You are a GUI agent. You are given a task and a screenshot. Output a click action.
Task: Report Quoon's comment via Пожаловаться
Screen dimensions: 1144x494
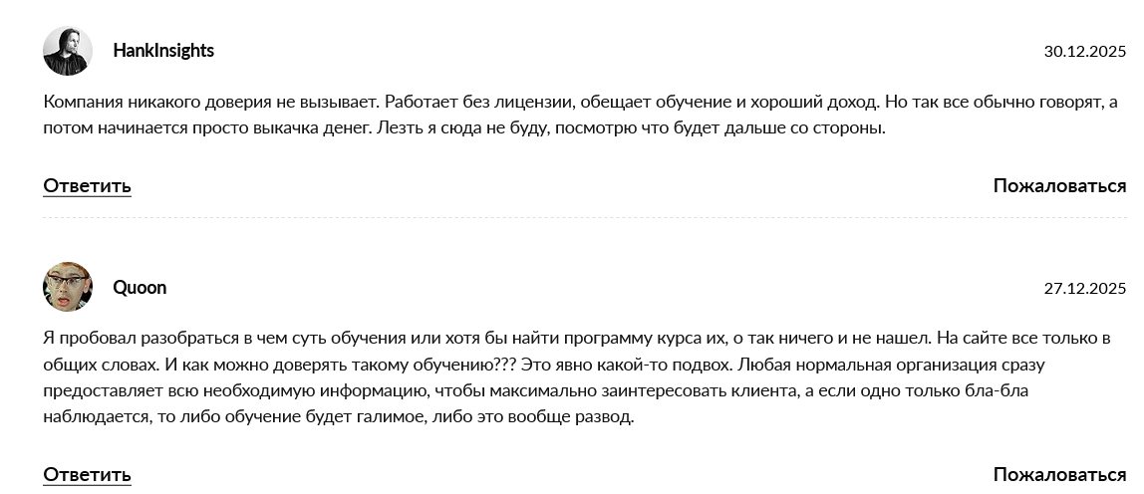(1059, 474)
